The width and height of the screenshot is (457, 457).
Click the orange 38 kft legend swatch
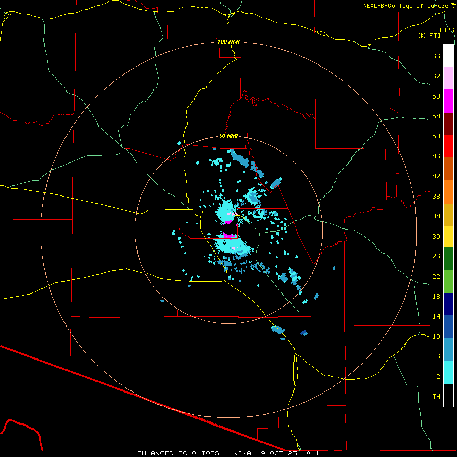pyautogui.click(x=448, y=192)
